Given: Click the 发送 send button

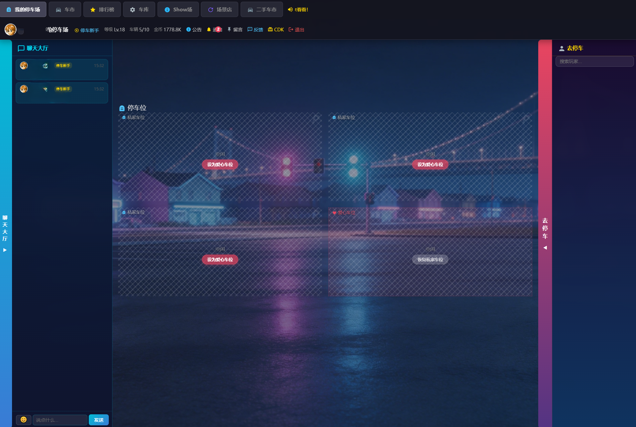Looking at the screenshot, I should (99, 420).
